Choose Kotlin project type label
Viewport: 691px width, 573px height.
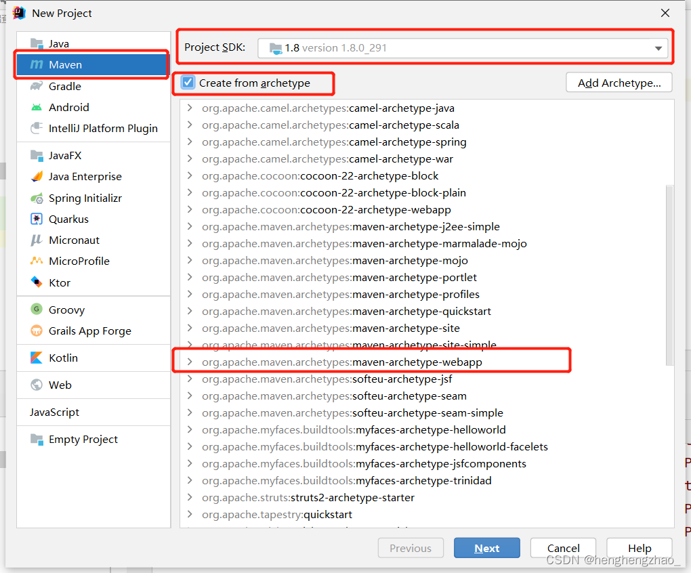[x=63, y=358]
